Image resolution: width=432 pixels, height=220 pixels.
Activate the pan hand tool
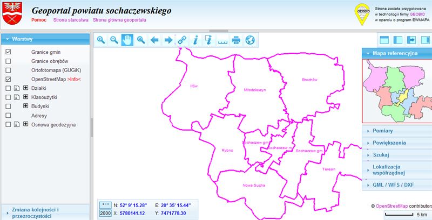coord(127,40)
